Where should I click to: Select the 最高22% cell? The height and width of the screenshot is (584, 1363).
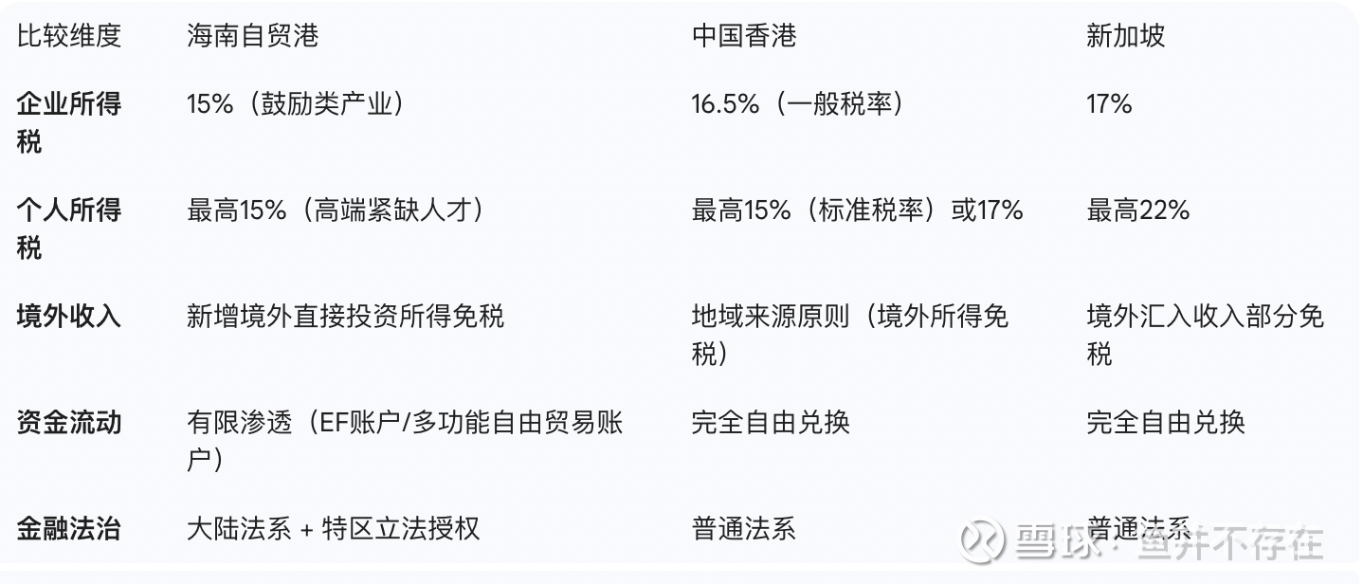1137,210
